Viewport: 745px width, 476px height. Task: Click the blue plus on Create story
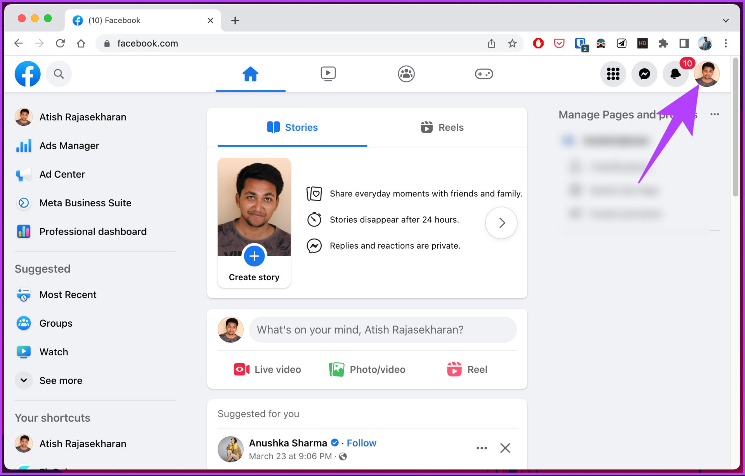click(254, 256)
